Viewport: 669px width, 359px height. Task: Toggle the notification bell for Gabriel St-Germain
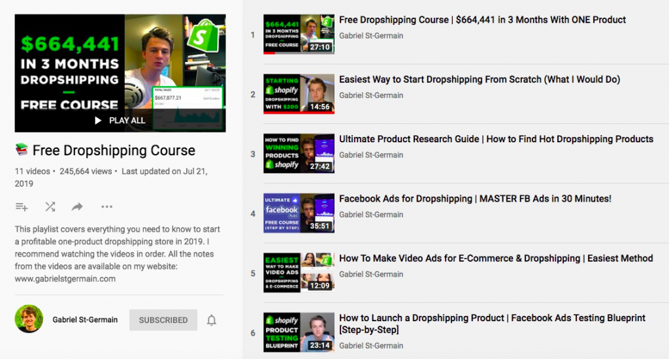(212, 320)
